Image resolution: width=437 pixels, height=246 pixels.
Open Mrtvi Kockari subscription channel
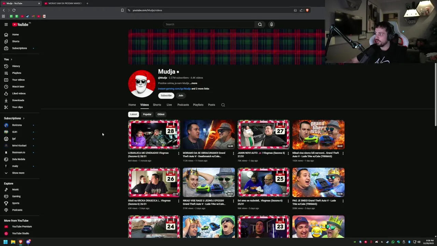(x=20, y=146)
